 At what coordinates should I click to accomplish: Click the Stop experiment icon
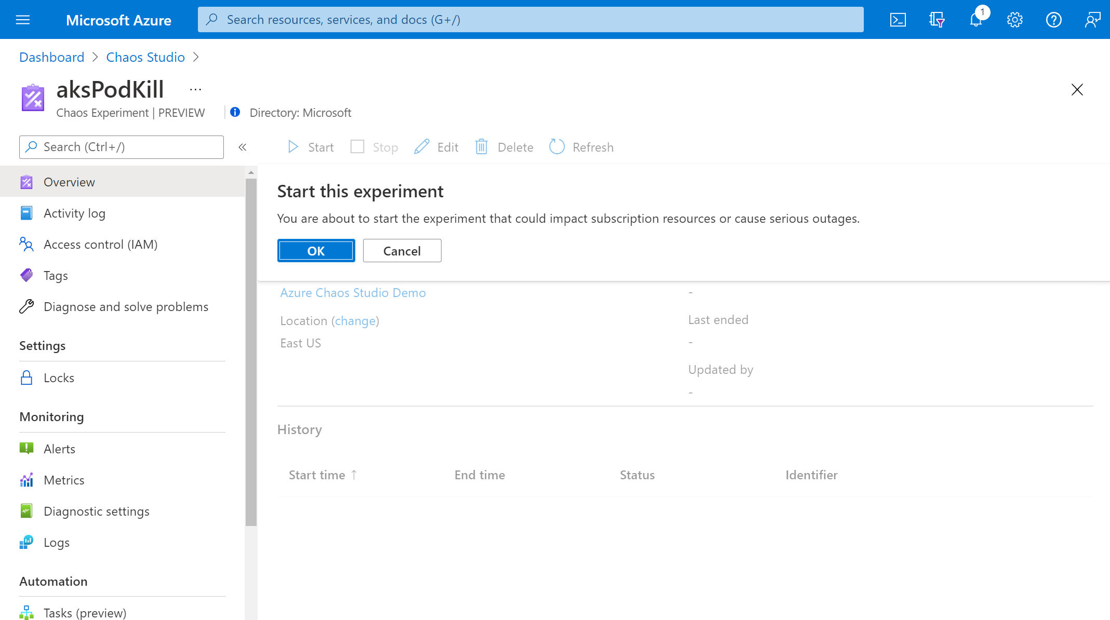pyautogui.click(x=356, y=147)
